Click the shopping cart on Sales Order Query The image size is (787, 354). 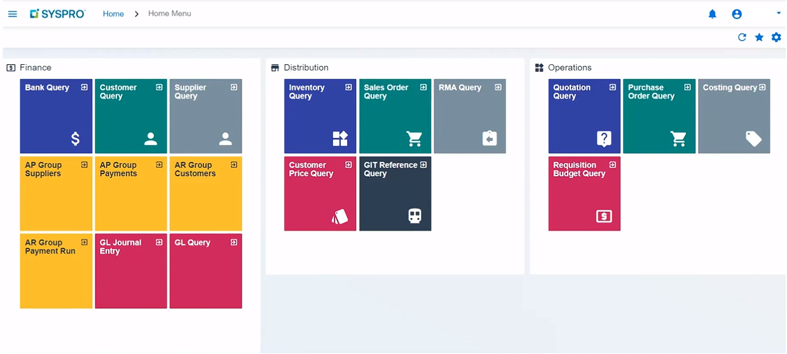[414, 139]
